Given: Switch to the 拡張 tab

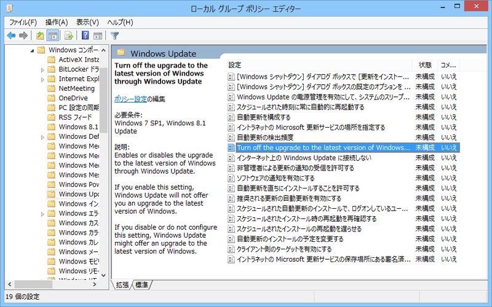Looking at the screenshot, I should [122, 285].
